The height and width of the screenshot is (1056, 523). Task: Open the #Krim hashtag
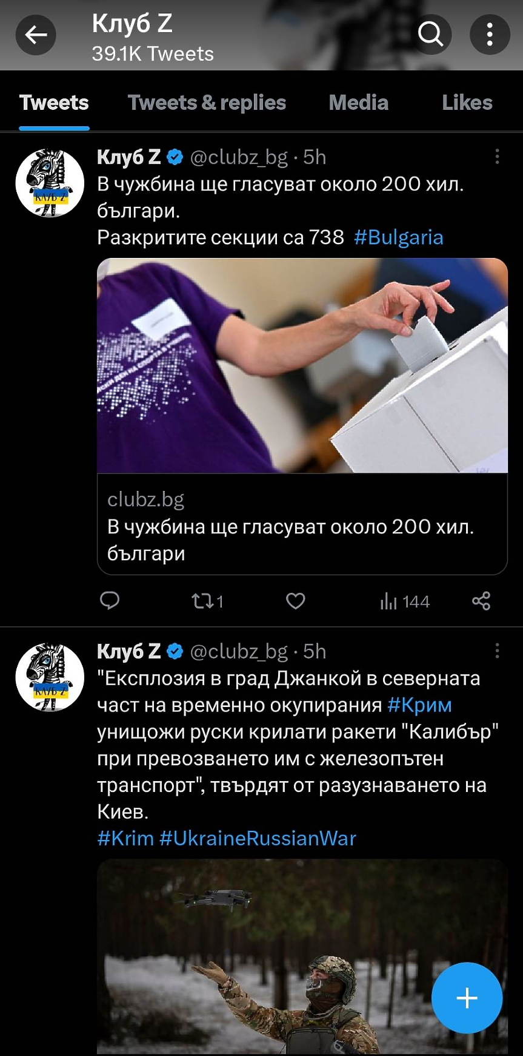coord(125,838)
